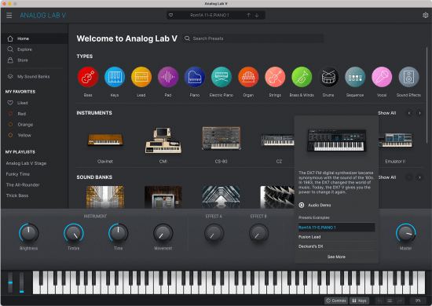Image resolution: width=432 pixels, height=306 pixels.
Task: Click the redo arrow in bottom bar
Action: pos(400,301)
